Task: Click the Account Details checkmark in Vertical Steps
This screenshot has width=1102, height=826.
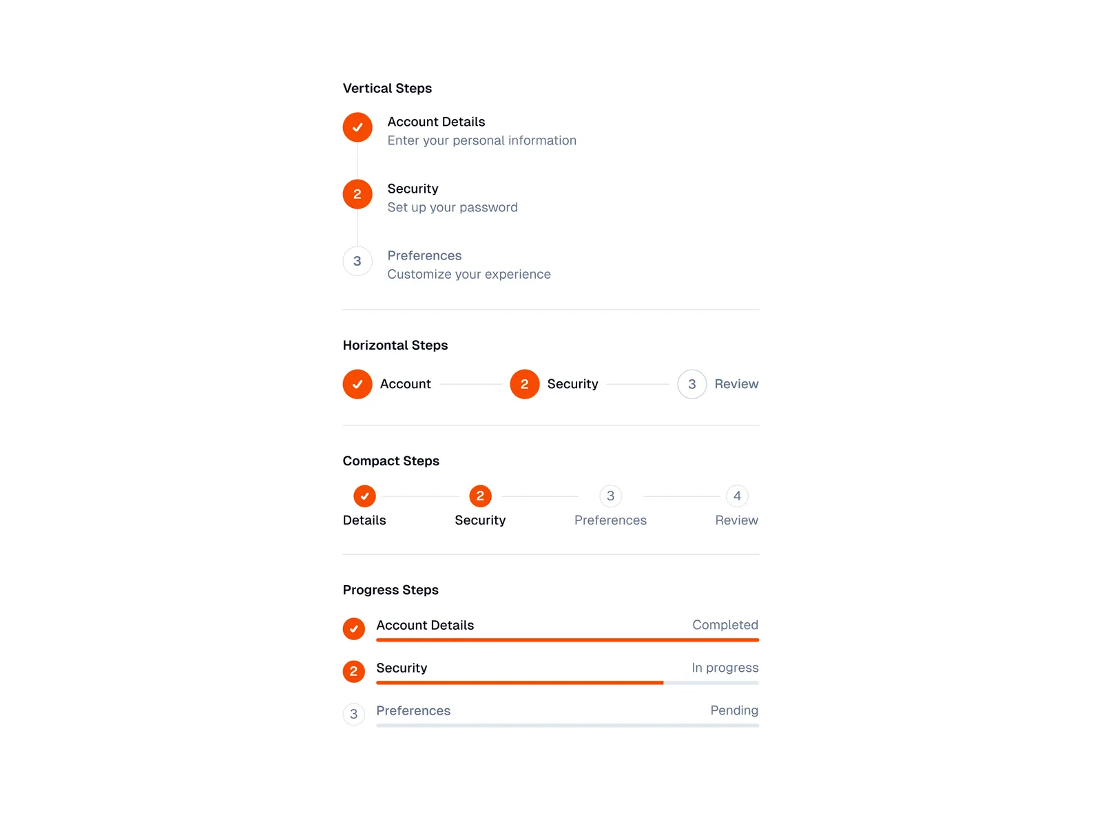Action: click(357, 127)
